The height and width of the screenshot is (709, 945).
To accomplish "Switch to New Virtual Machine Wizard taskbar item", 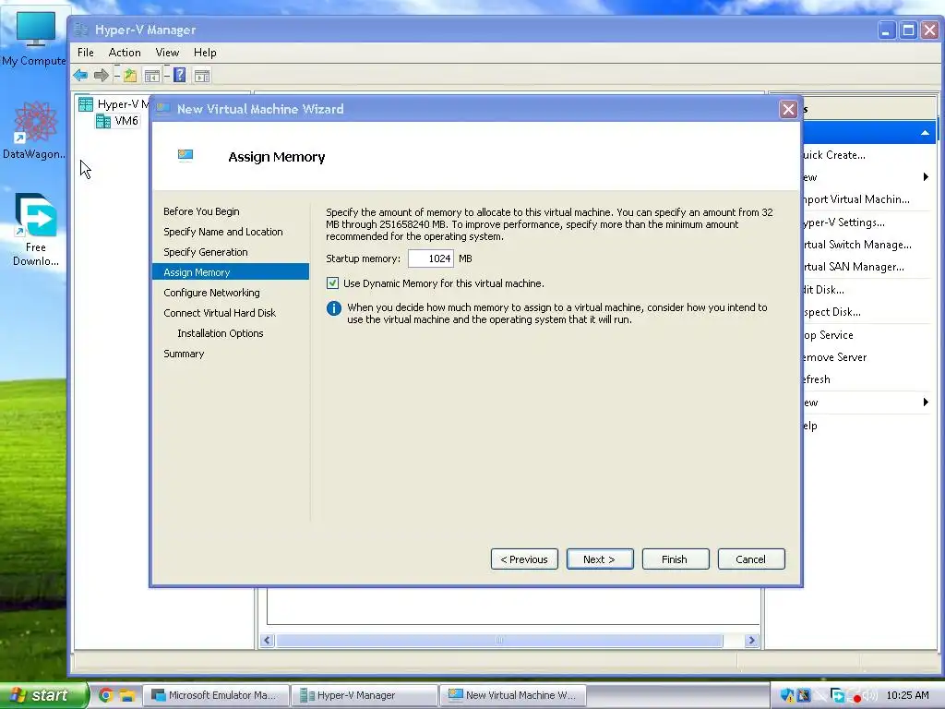I will pyautogui.click(x=512, y=695).
